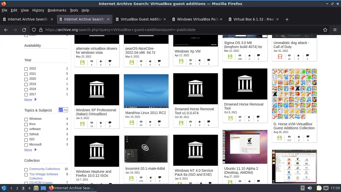Open Community Collections link
This screenshot has width=341, height=192.
click(x=45, y=169)
